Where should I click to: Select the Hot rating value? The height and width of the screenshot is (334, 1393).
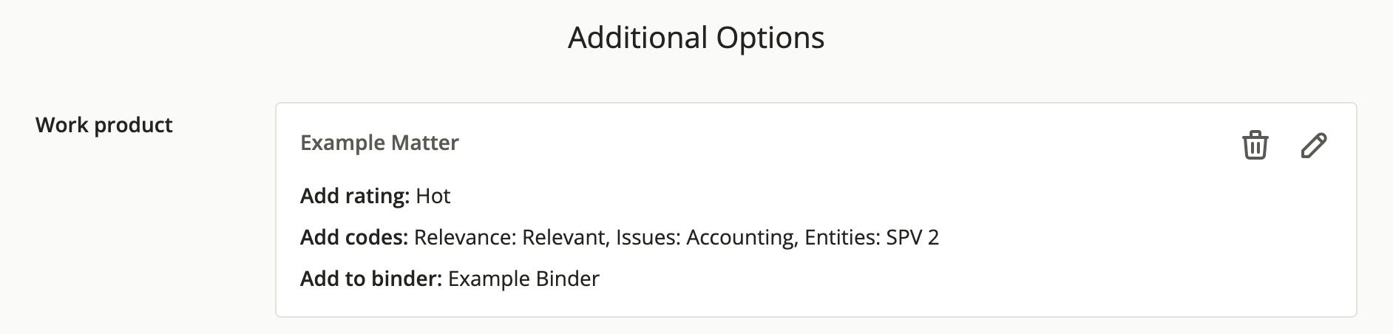[433, 196]
